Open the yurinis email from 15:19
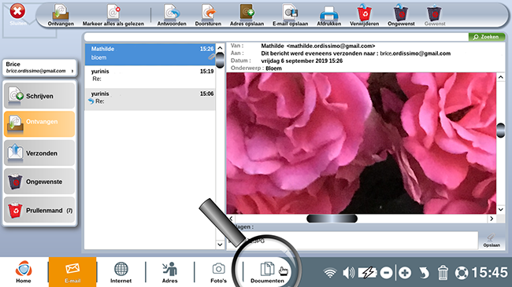This screenshot has width=512, height=287. click(x=150, y=77)
